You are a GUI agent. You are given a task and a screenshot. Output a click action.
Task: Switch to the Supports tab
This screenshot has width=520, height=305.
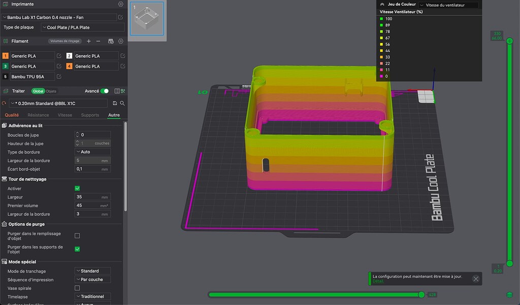(x=90, y=115)
